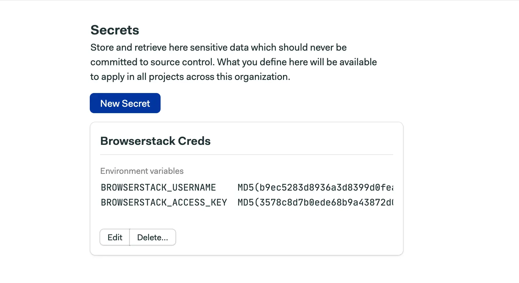519x283 pixels.
Task: Click the MD5 hash value for BROWSERSTACK_USERNAME
Action: click(x=315, y=187)
